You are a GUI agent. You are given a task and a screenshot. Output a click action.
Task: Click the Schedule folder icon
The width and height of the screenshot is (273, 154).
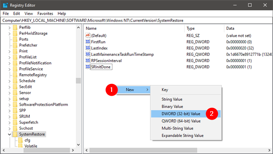[x=15, y=81]
